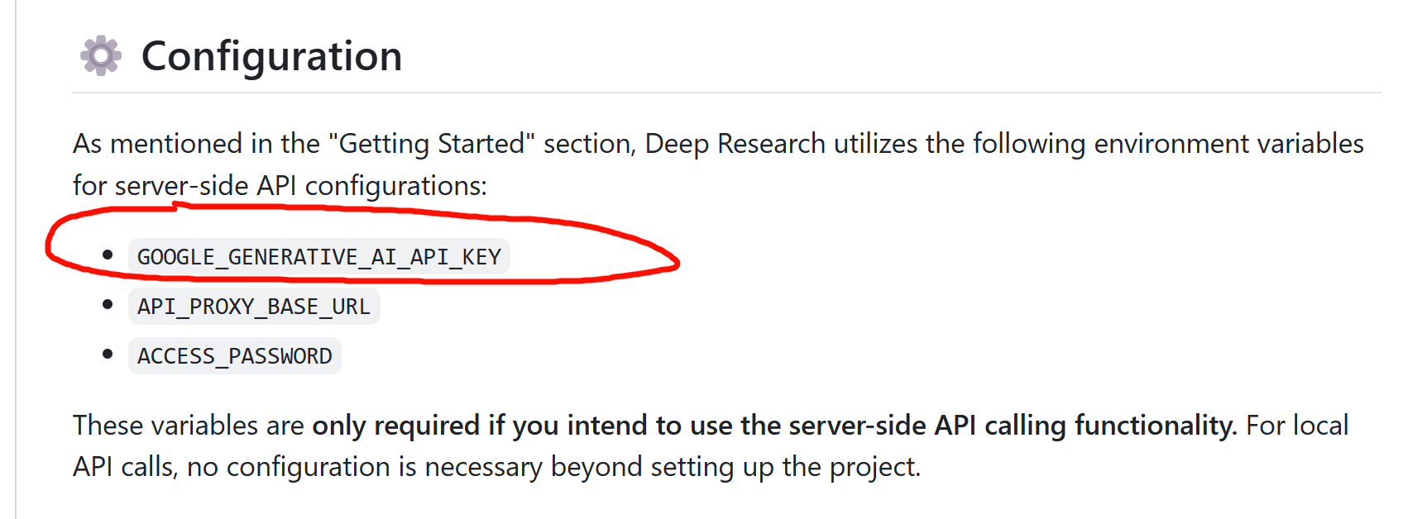The height and width of the screenshot is (519, 1427).
Task: Click the phrase "environment variables"
Action: [1228, 144]
